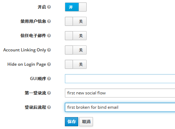Image resolution: width=175 pixels, height=129 pixels.
Task: Click the Account Linking Only label
Action: [25, 50]
